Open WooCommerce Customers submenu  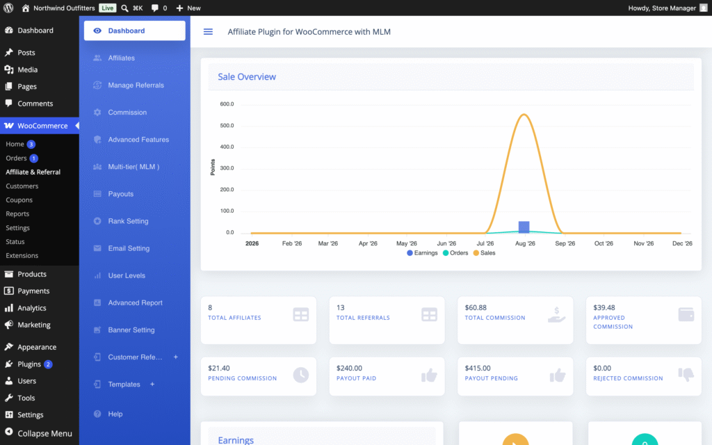(22, 186)
